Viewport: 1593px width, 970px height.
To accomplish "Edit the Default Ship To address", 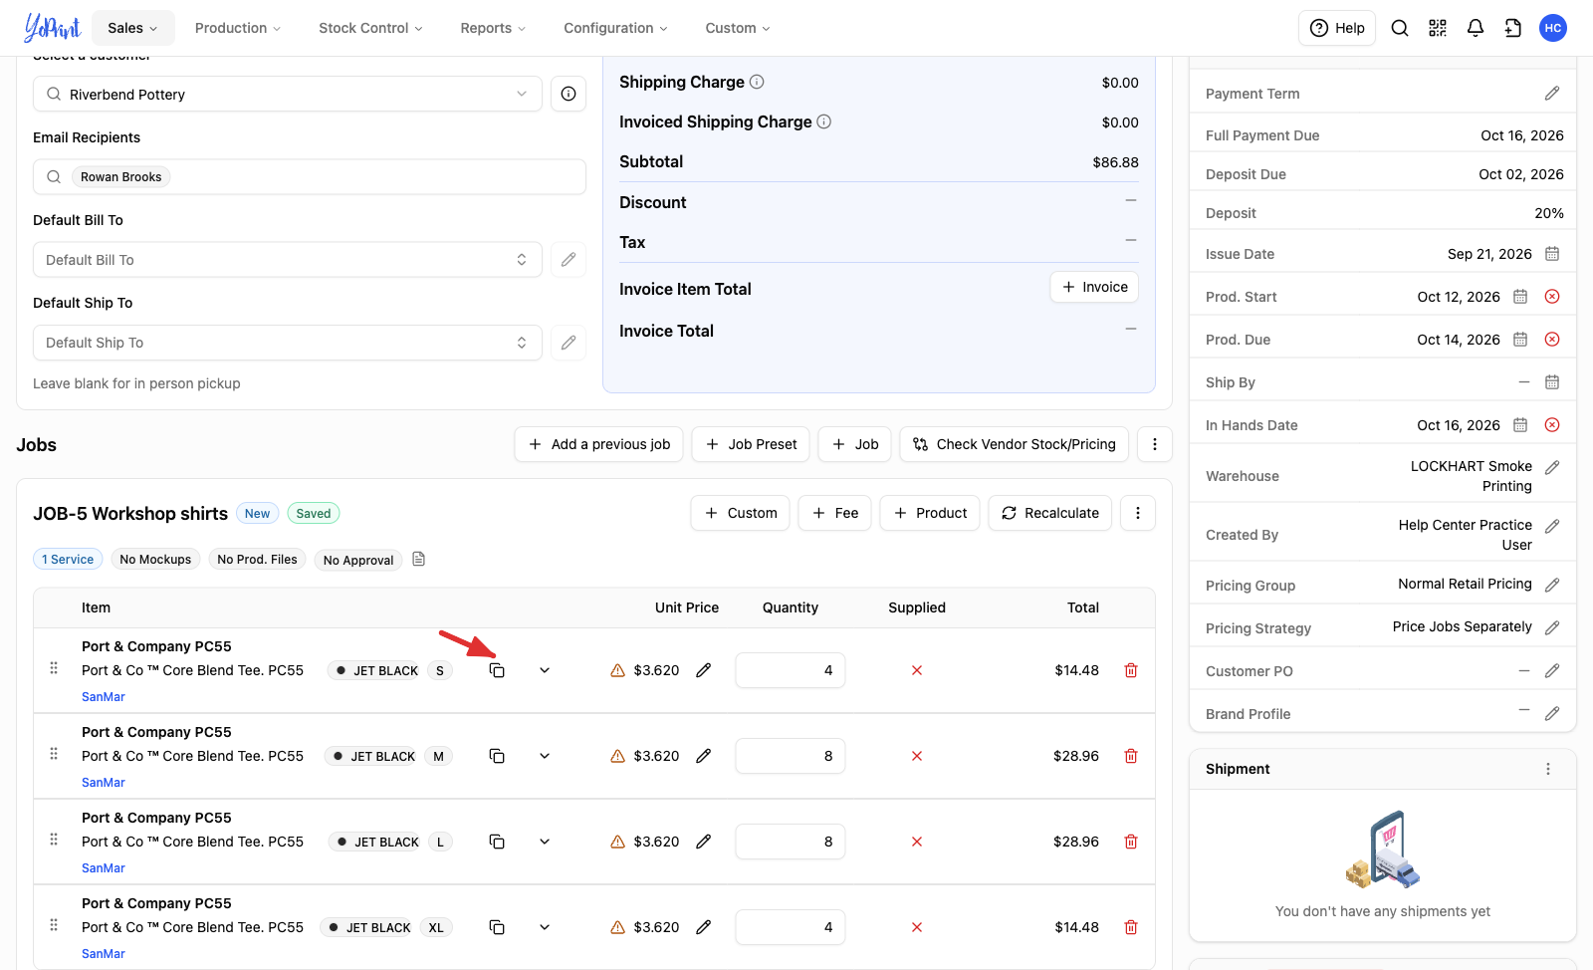I will pos(569,343).
